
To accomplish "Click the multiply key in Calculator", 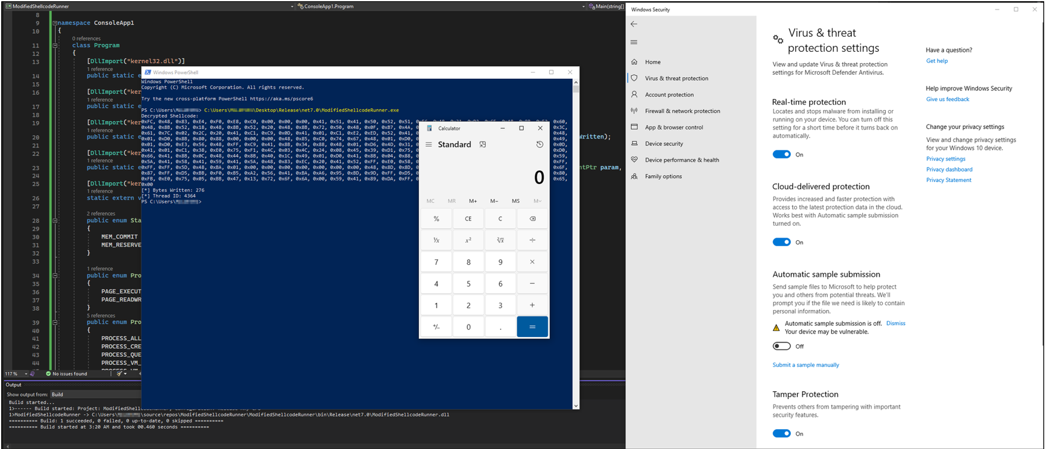I will pyautogui.click(x=532, y=262).
